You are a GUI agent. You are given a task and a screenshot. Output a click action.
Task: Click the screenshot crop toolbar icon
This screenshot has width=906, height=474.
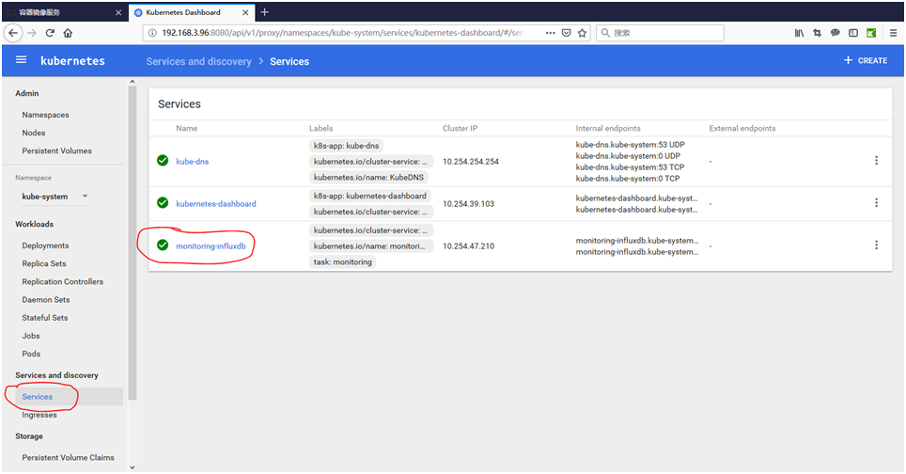[x=817, y=33]
